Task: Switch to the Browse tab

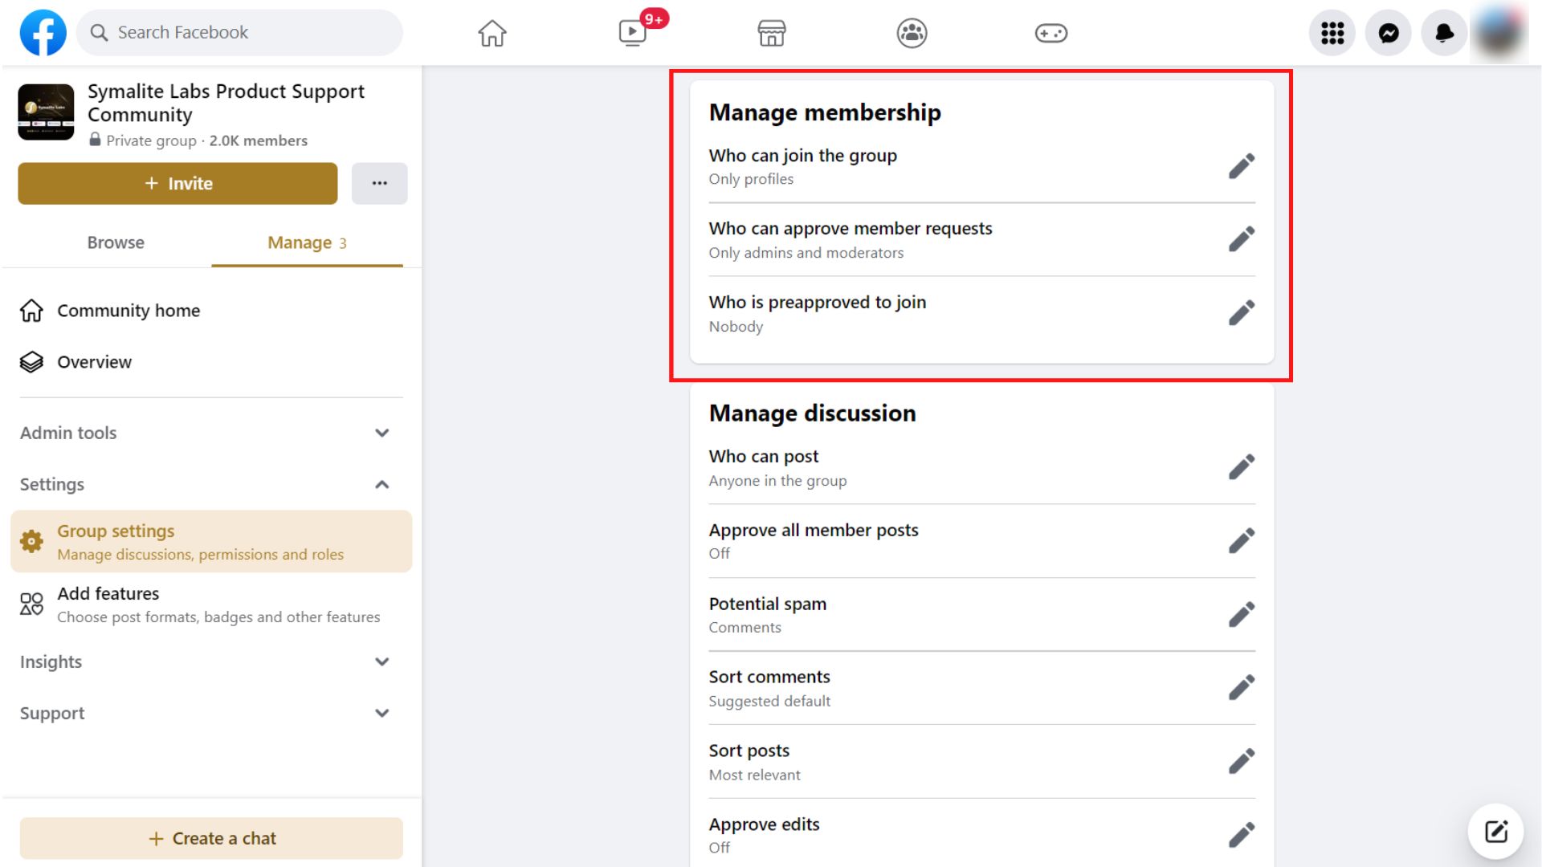Action: [116, 242]
